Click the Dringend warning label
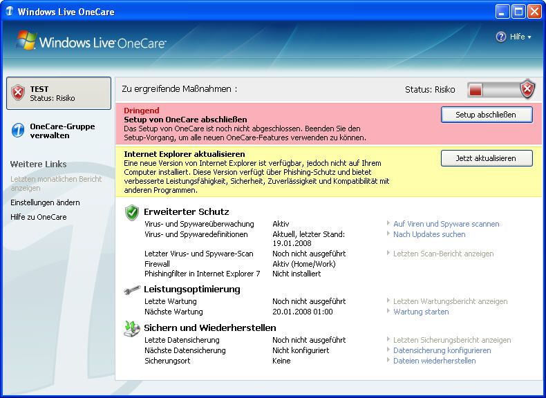Screen dimensions: 546x398 pos(142,111)
